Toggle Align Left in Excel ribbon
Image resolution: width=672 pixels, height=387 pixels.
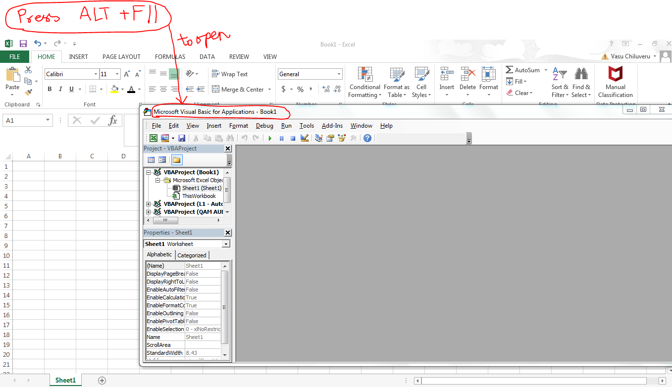coord(153,90)
